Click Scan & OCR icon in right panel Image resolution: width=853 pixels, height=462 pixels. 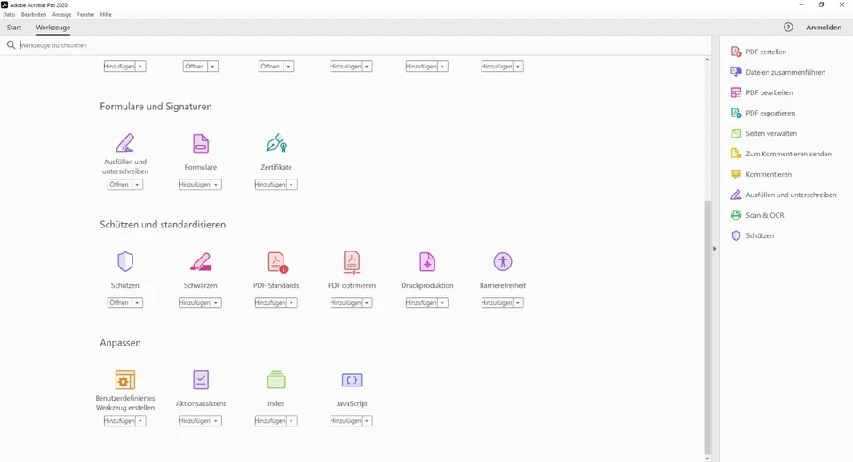click(x=736, y=215)
